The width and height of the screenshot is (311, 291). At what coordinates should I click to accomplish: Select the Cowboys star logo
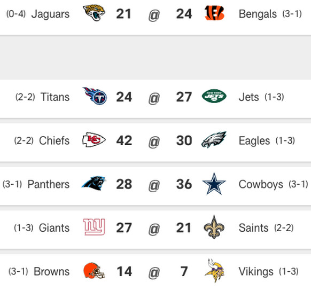point(214,184)
